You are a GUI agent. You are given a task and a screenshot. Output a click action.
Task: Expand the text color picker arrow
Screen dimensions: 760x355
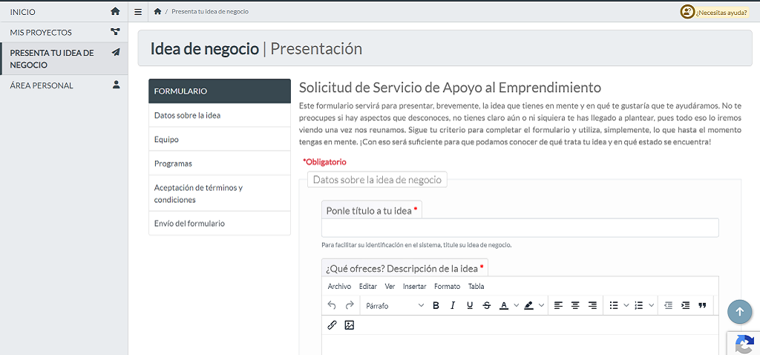517,305
